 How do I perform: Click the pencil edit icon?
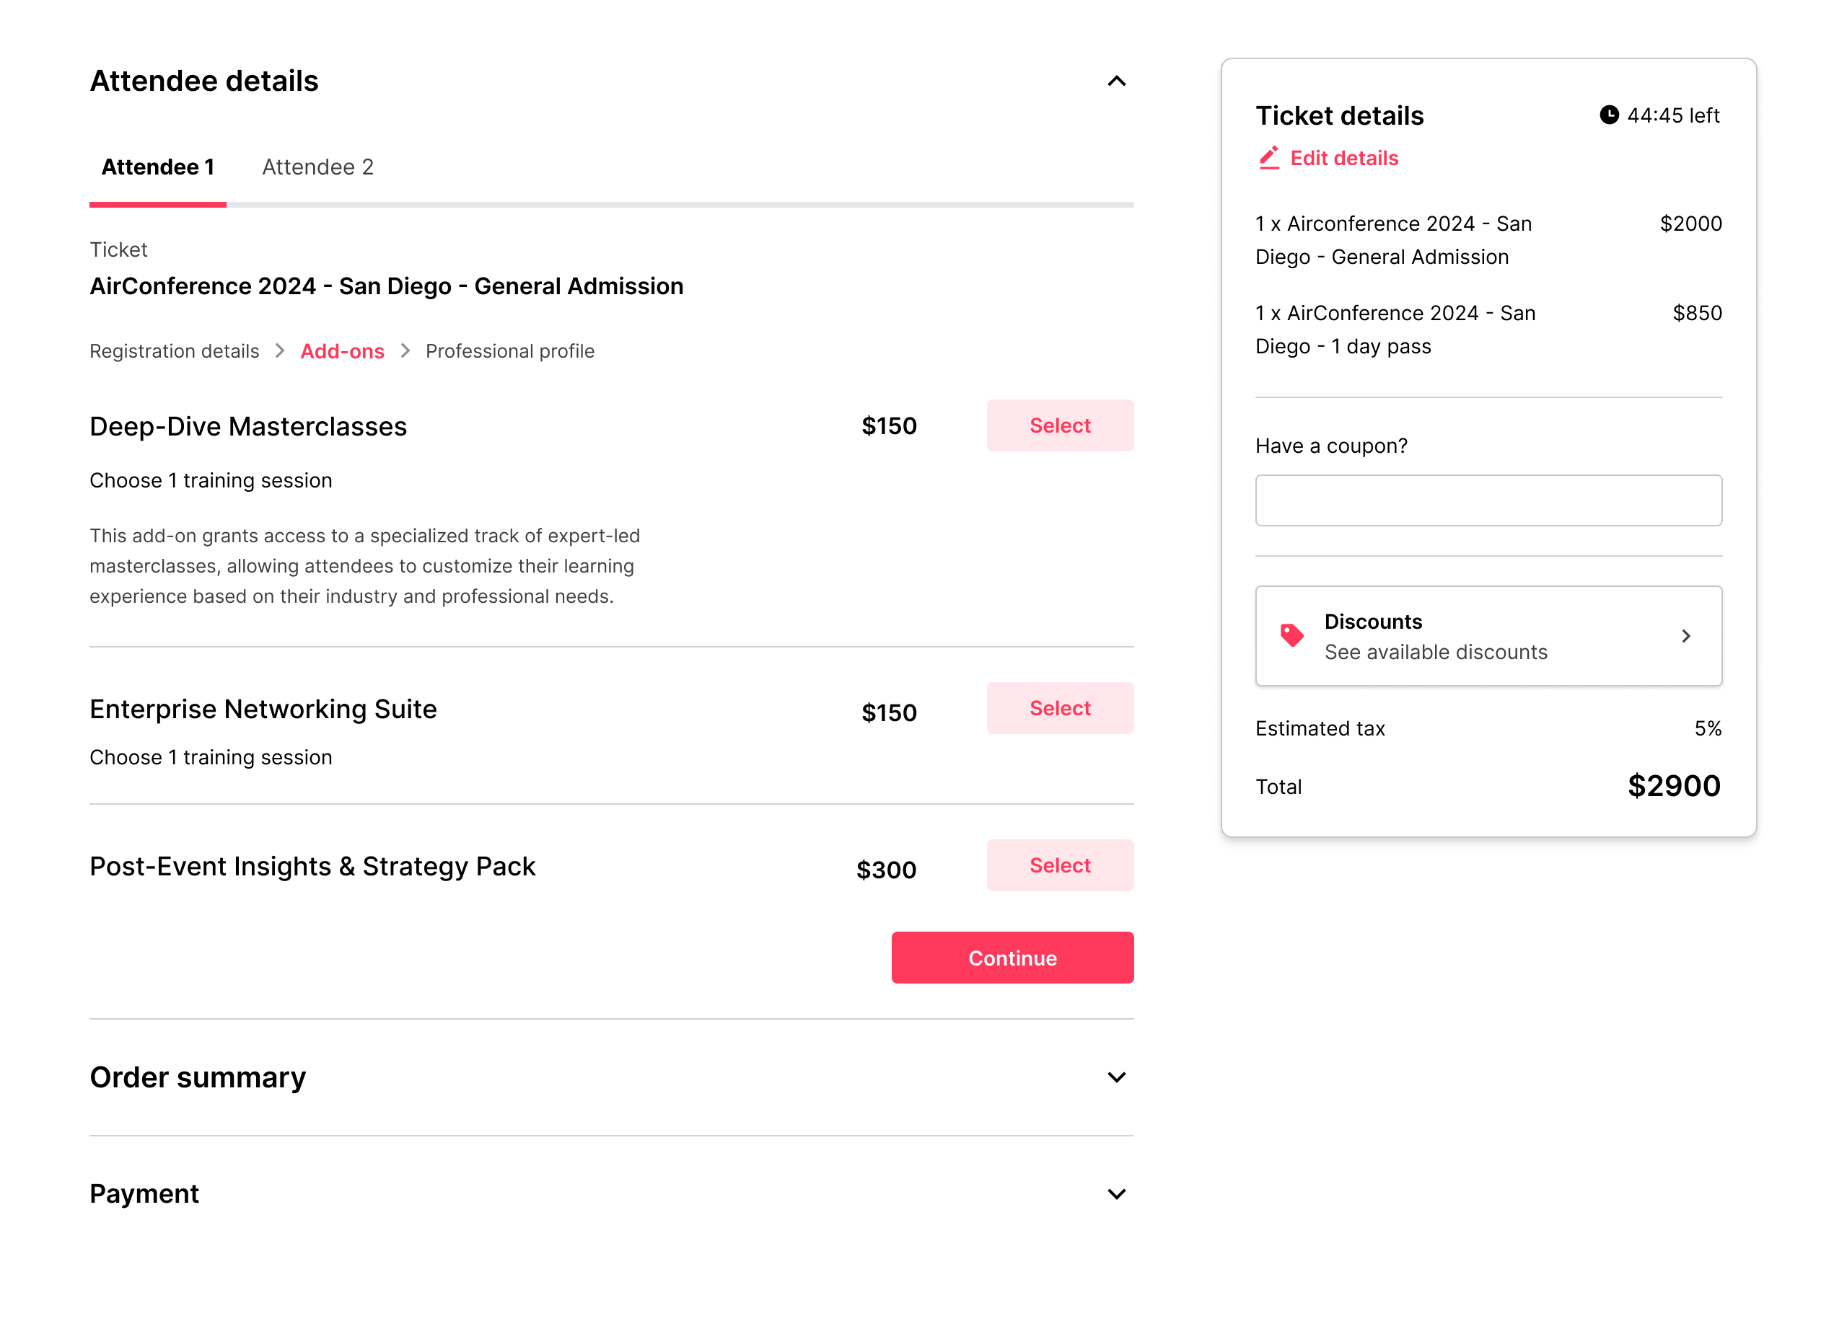(x=1268, y=158)
